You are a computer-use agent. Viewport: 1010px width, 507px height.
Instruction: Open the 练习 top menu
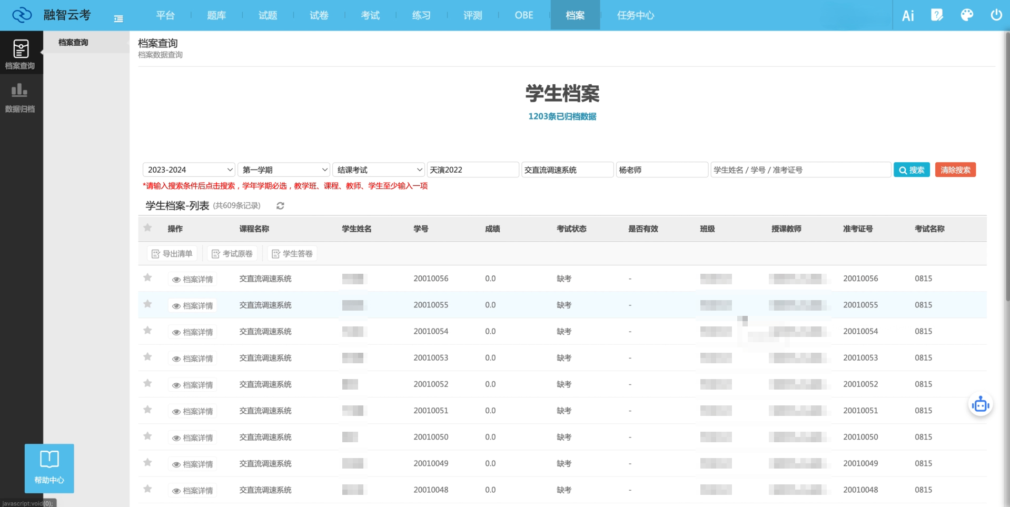pos(421,15)
